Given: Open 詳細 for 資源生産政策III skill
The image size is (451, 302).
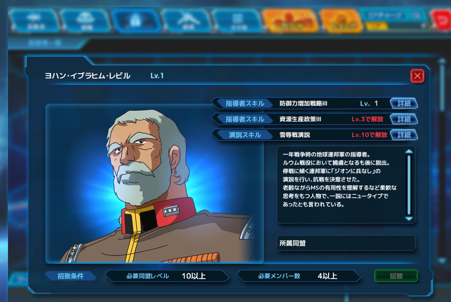Looking at the screenshot, I should 404,119.
